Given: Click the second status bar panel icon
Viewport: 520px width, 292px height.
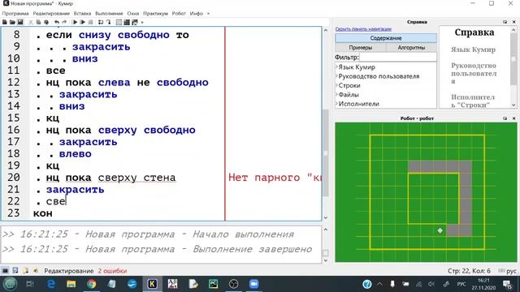Looking at the screenshot, I should (x=15, y=271).
